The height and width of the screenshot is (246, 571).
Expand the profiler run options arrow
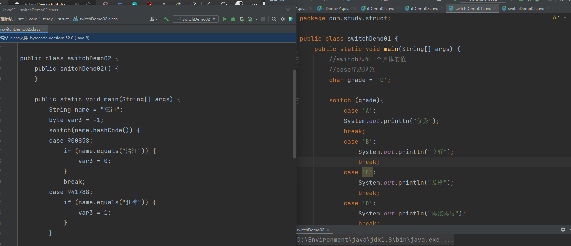click(x=256, y=19)
